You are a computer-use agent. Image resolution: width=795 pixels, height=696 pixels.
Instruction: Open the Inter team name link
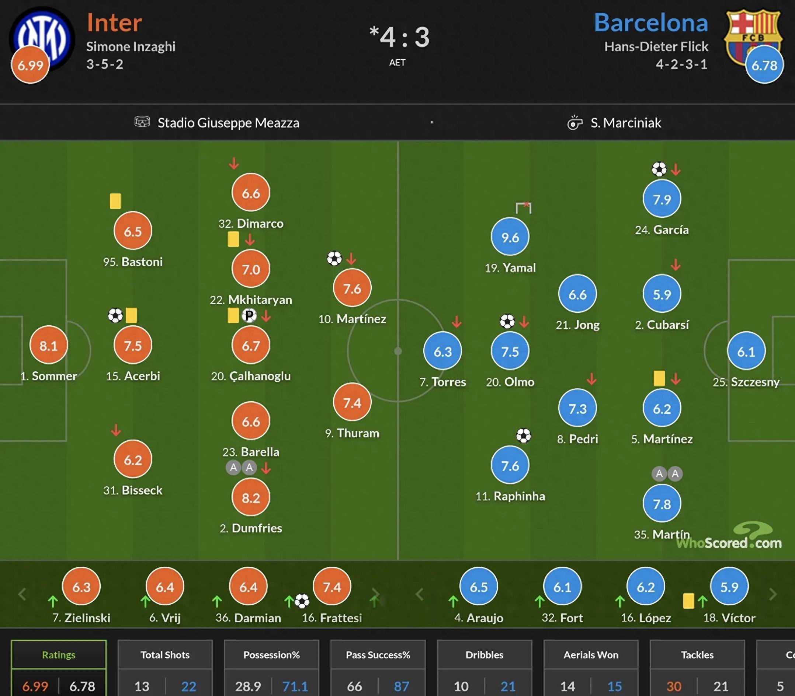114,22
